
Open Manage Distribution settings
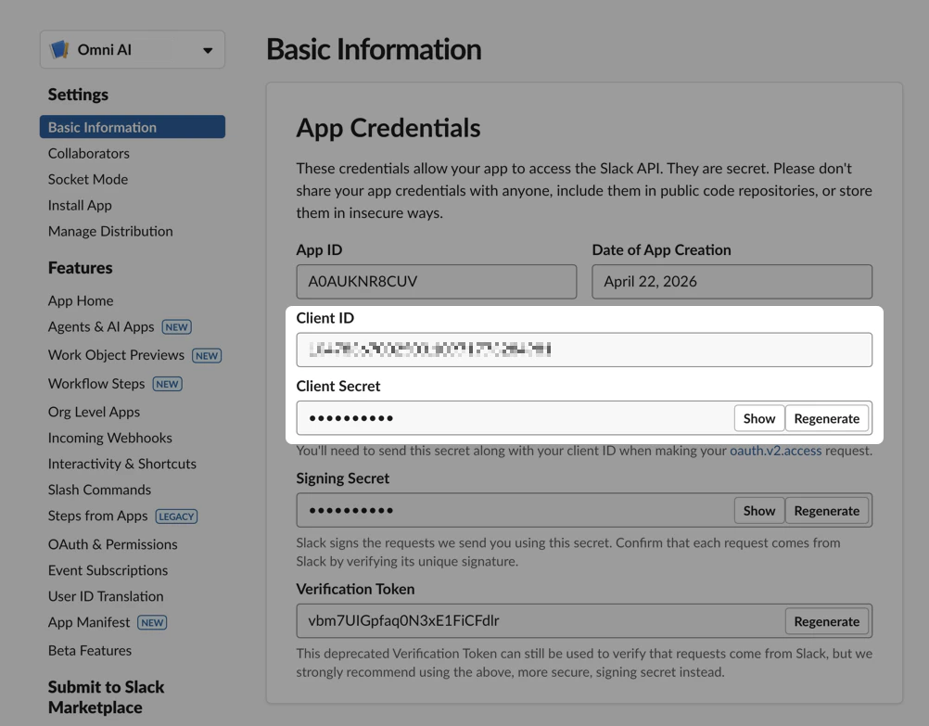tap(109, 231)
